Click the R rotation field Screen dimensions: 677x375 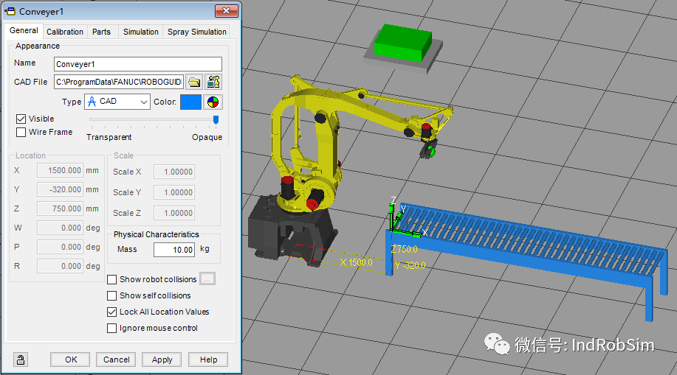[x=60, y=267]
